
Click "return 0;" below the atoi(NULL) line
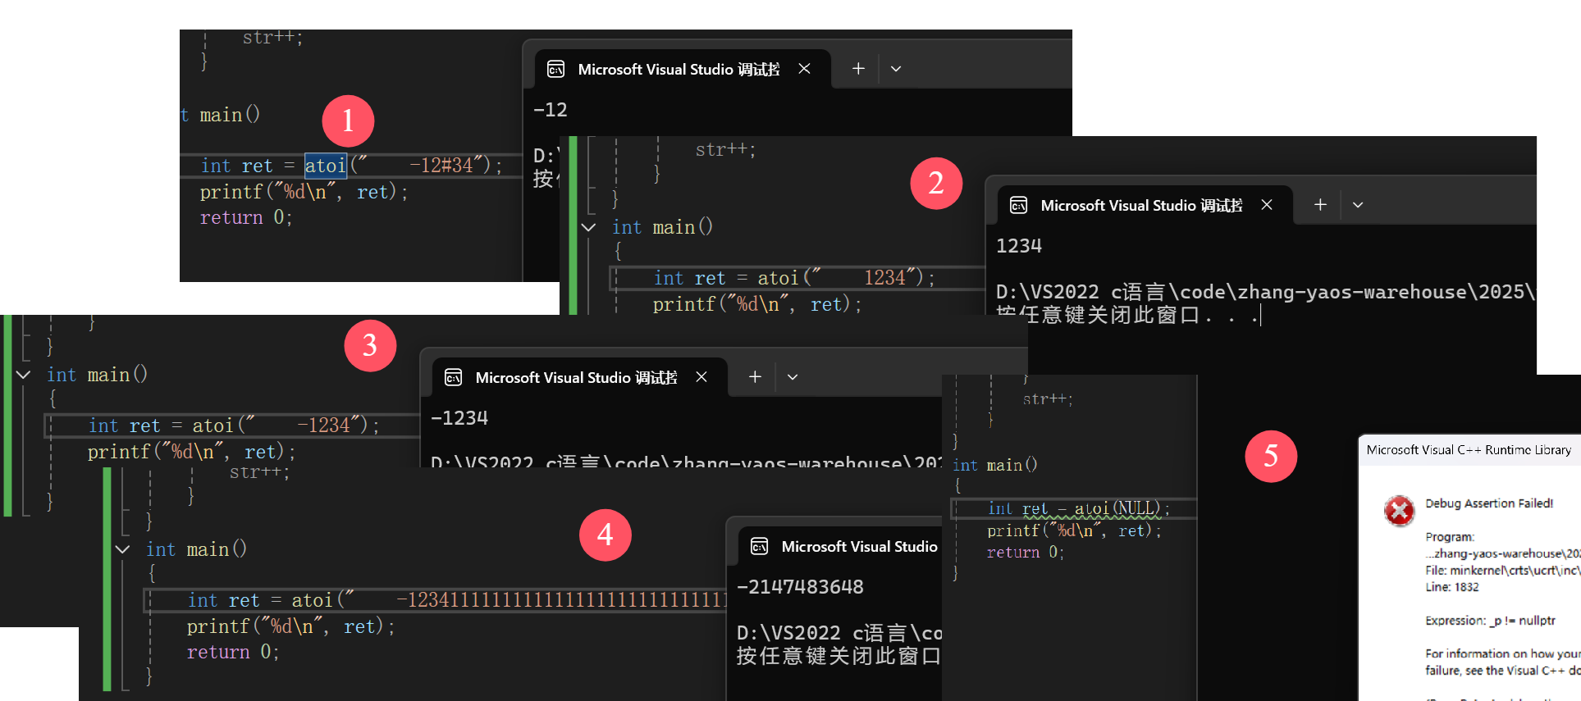click(x=1025, y=553)
